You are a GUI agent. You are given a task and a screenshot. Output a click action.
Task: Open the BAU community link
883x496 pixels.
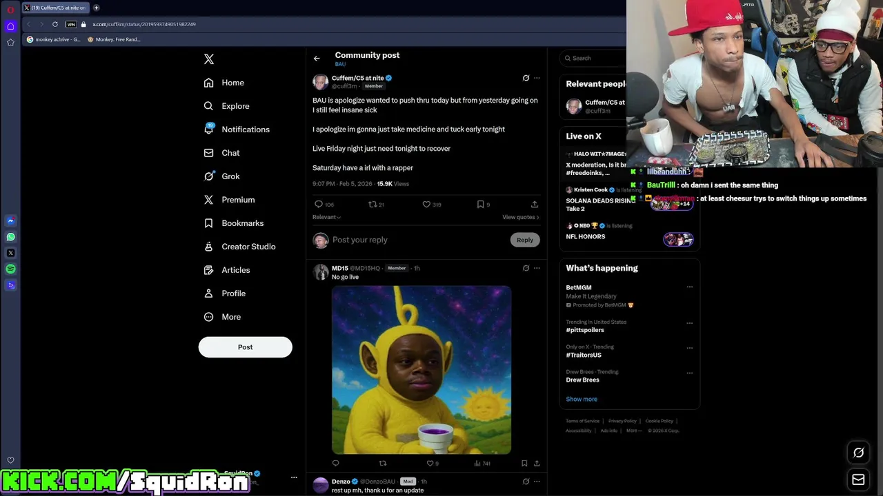click(x=340, y=64)
